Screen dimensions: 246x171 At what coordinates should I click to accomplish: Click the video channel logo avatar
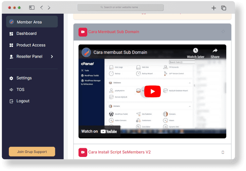[86, 52]
